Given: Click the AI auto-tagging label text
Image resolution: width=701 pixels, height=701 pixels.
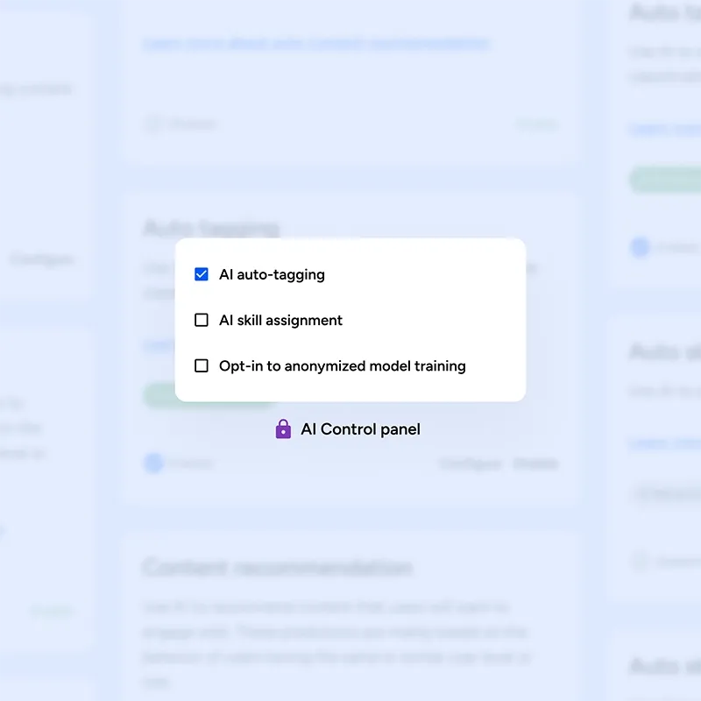Looking at the screenshot, I should 272,274.
